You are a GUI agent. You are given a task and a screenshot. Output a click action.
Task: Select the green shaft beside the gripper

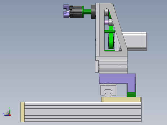87,12
